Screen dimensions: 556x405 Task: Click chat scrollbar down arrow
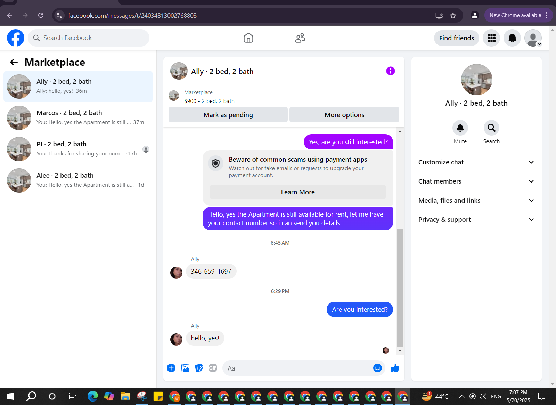(400, 351)
